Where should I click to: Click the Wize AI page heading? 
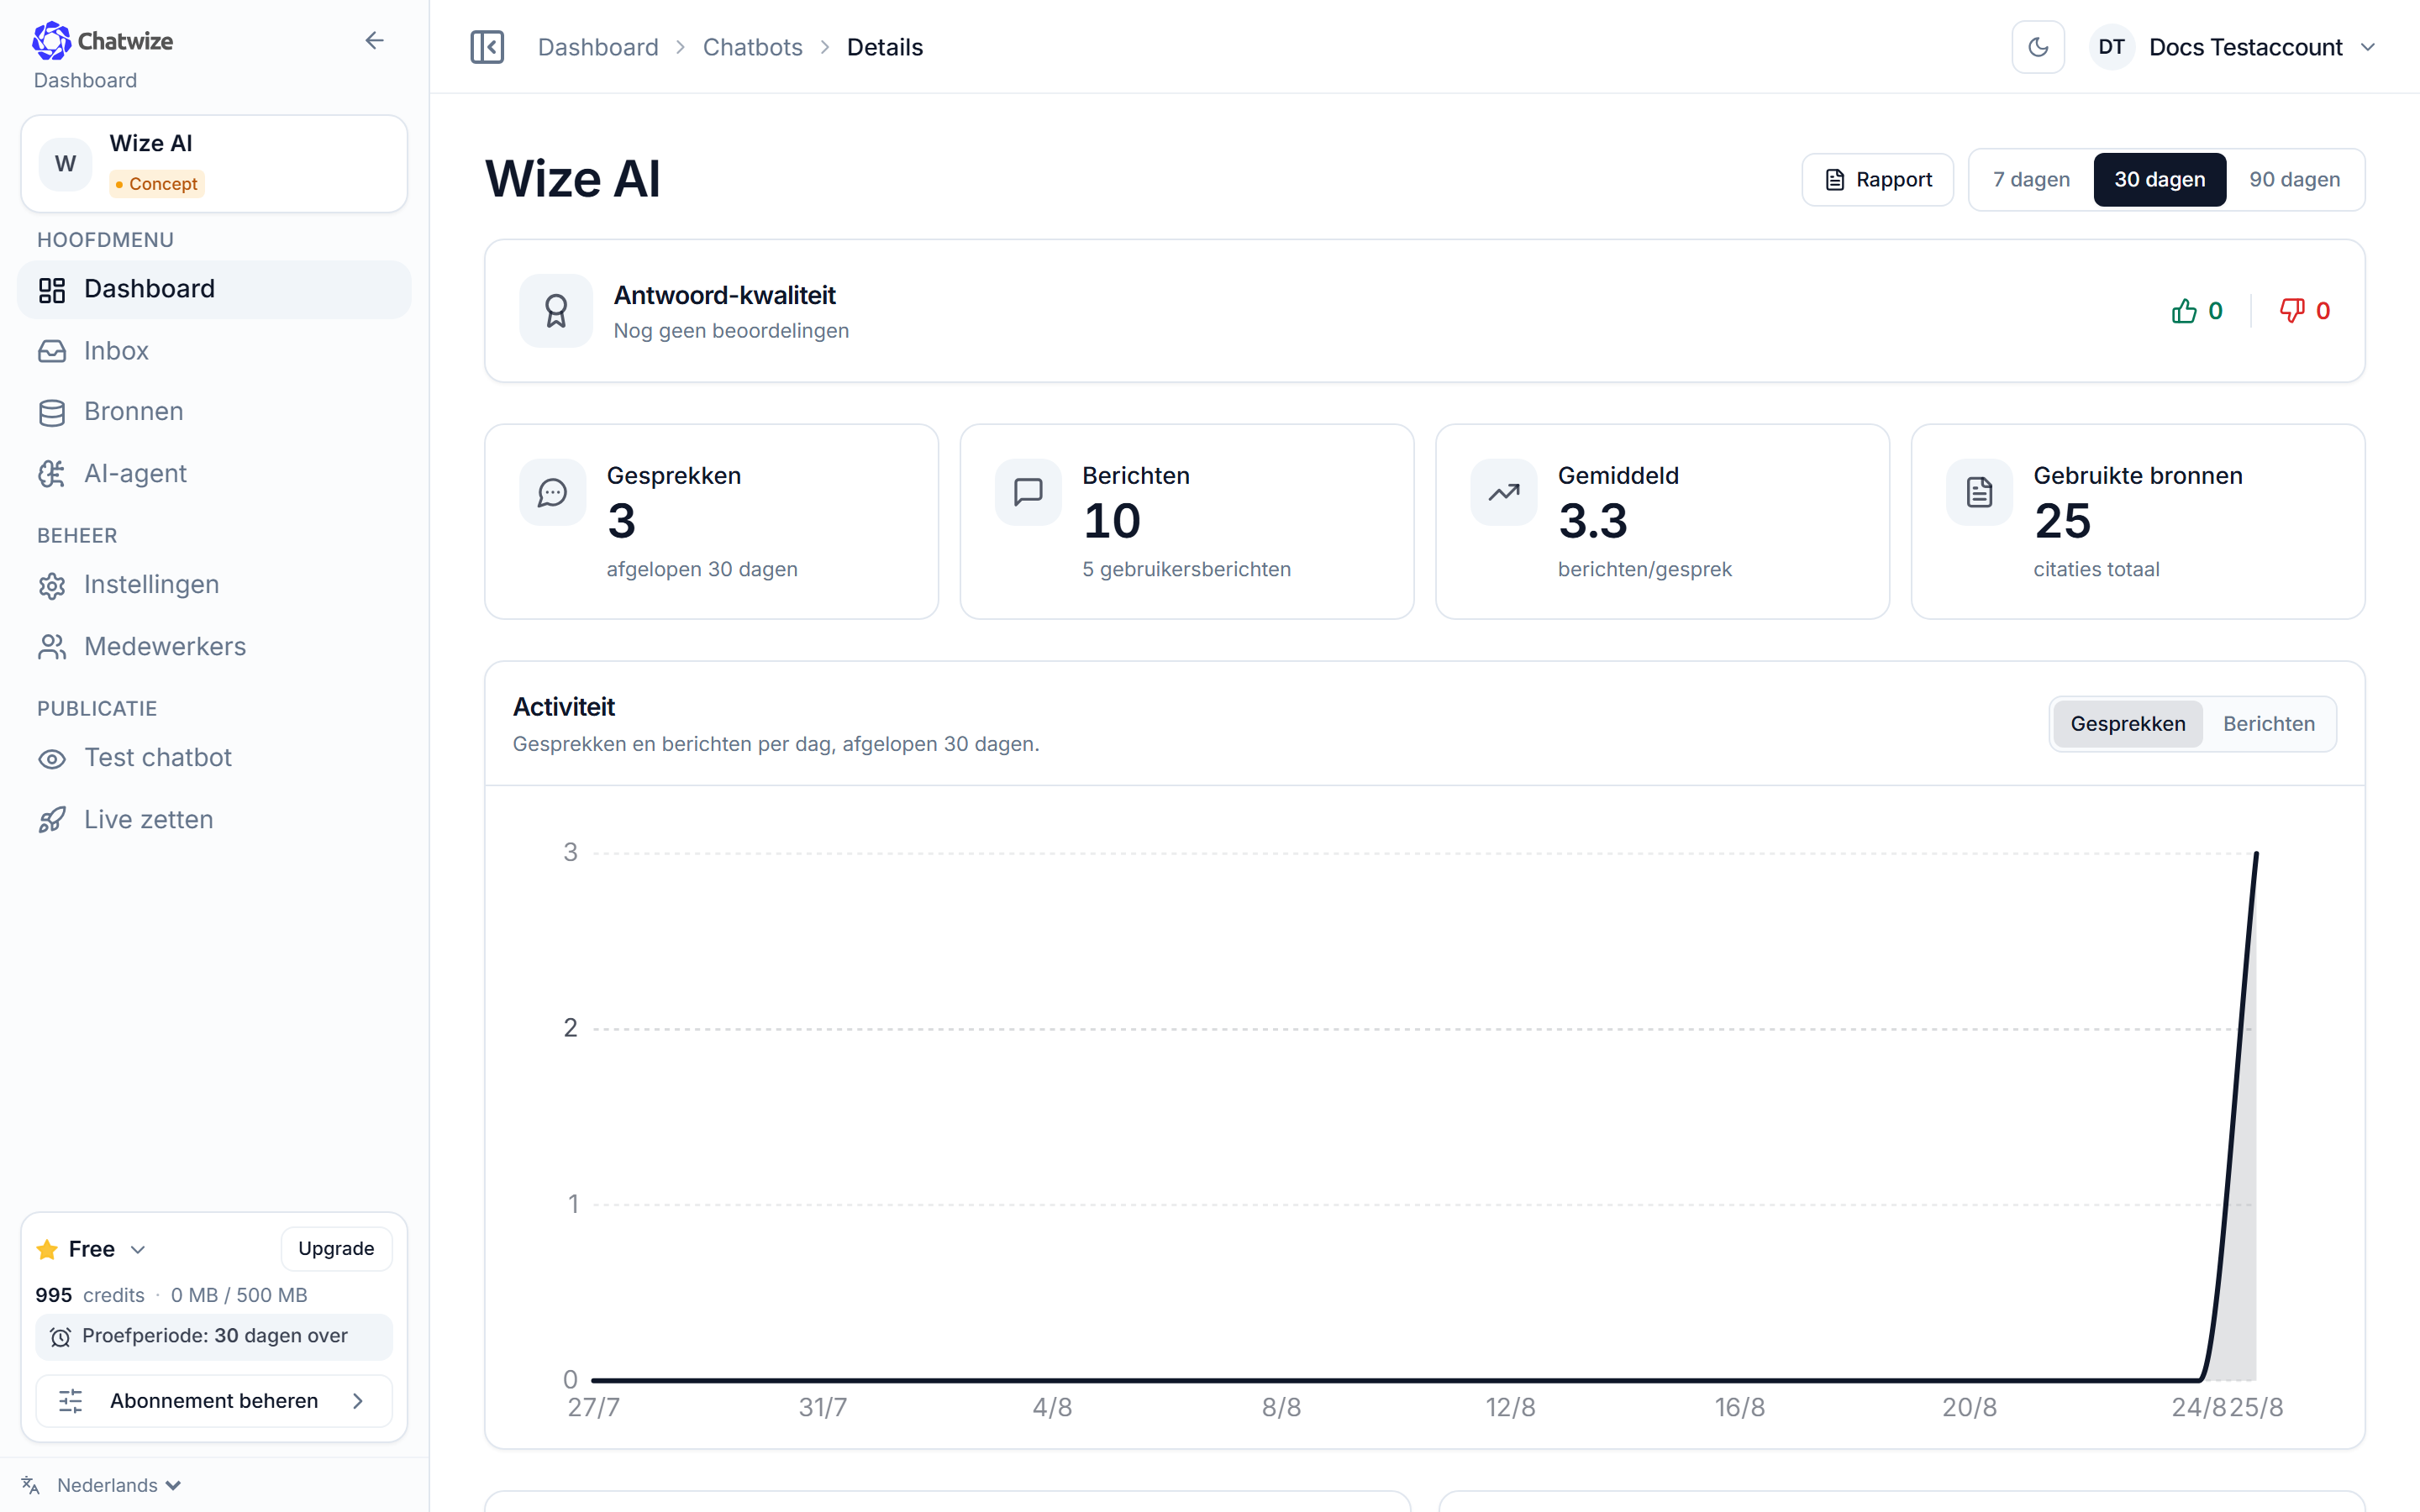coord(573,180)
